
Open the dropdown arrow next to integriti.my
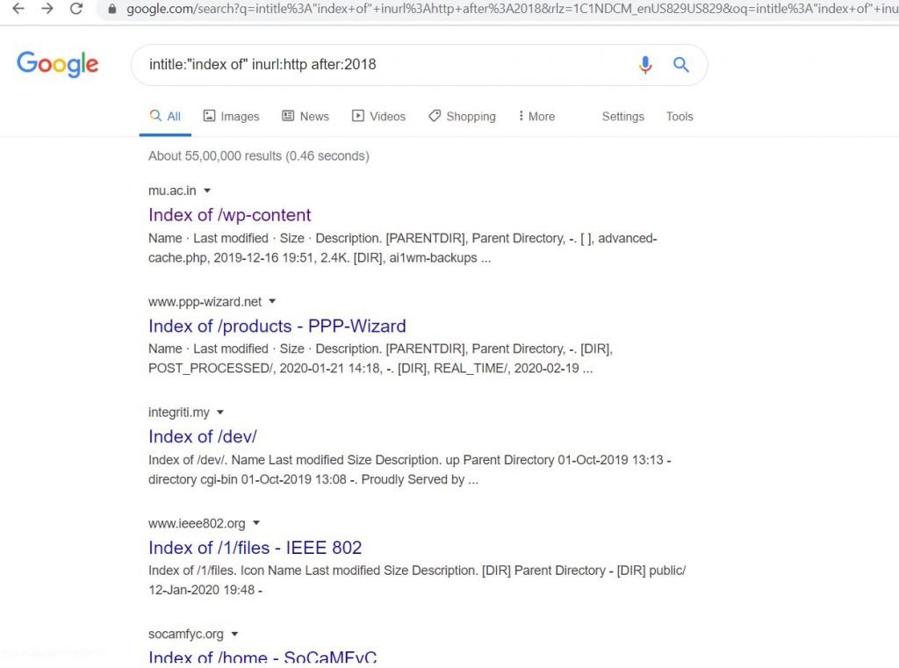220,413
